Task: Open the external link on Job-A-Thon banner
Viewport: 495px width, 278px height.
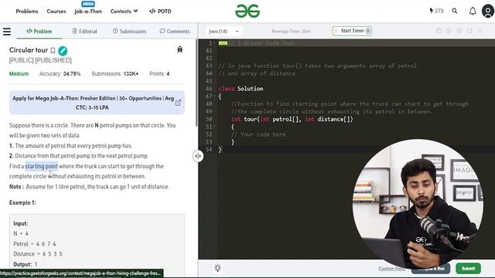Action: [x=178, y=103]
